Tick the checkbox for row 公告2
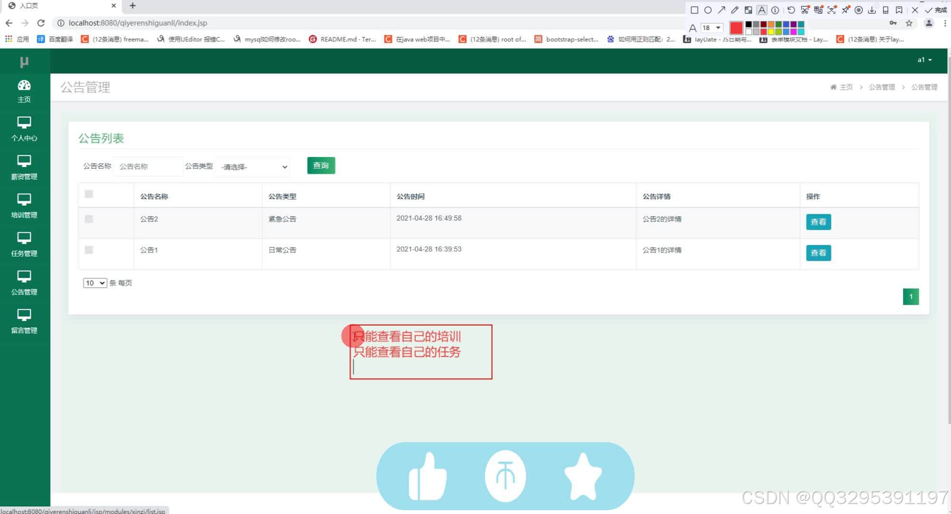The image size is (951, 514). (x=89, y=219)
